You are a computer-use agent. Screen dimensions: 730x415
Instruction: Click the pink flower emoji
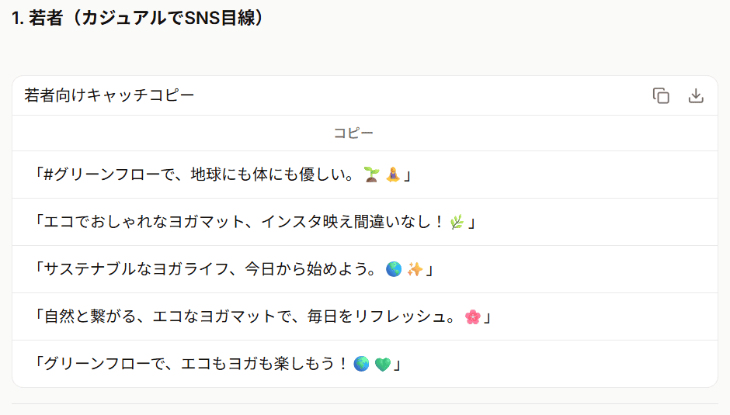pyautogui.click(x=472, y=316)
